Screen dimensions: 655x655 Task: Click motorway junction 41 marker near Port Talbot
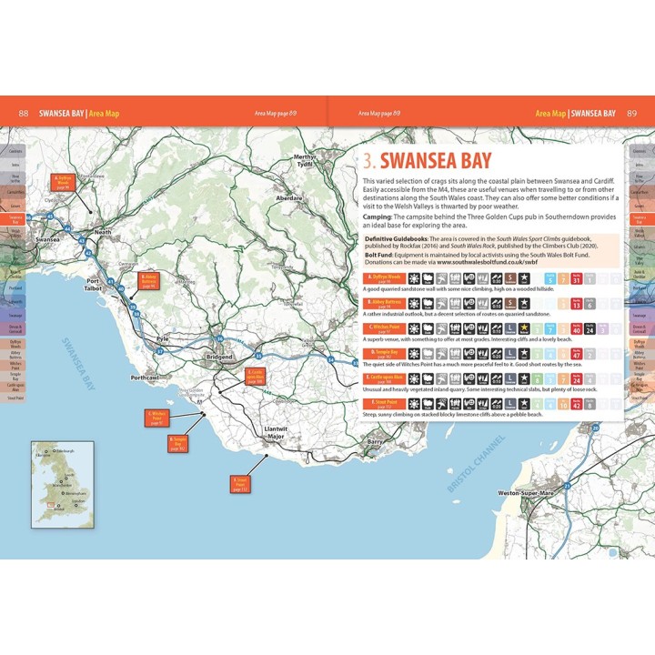[111, 281]
